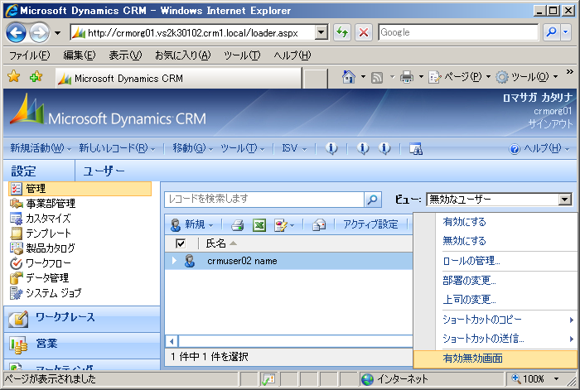This screenshot has width=580, height=390.
Task: Expand the crmuser02 name row arrow
Action: pos(174,261)
